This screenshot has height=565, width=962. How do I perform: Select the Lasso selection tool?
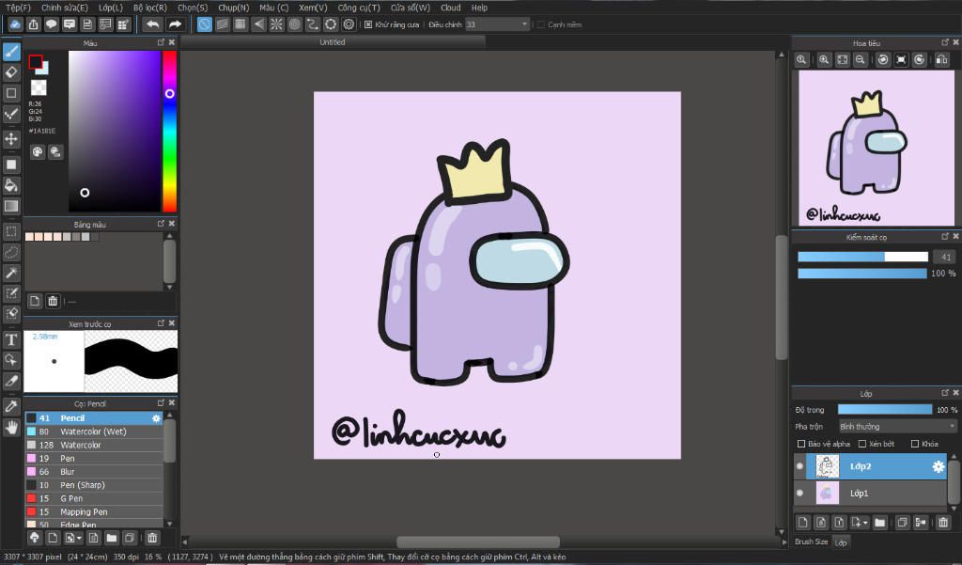coord(11,252)
